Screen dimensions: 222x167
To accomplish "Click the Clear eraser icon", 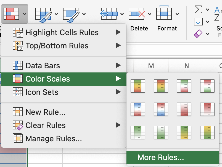I will point(198,34).
